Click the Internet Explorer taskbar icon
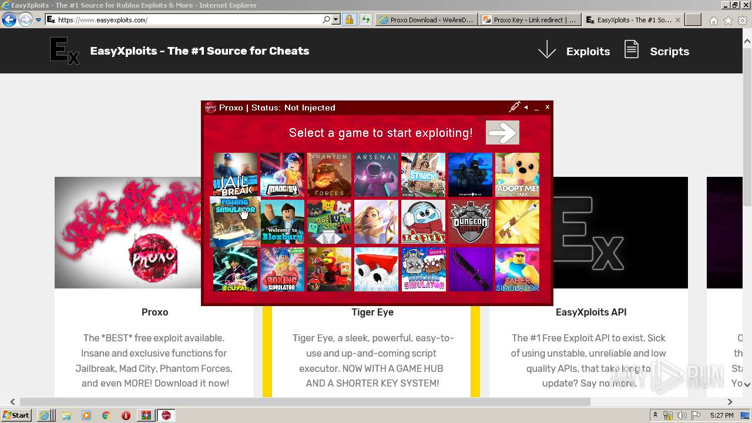The image size is (752, 423). (45, 415)
